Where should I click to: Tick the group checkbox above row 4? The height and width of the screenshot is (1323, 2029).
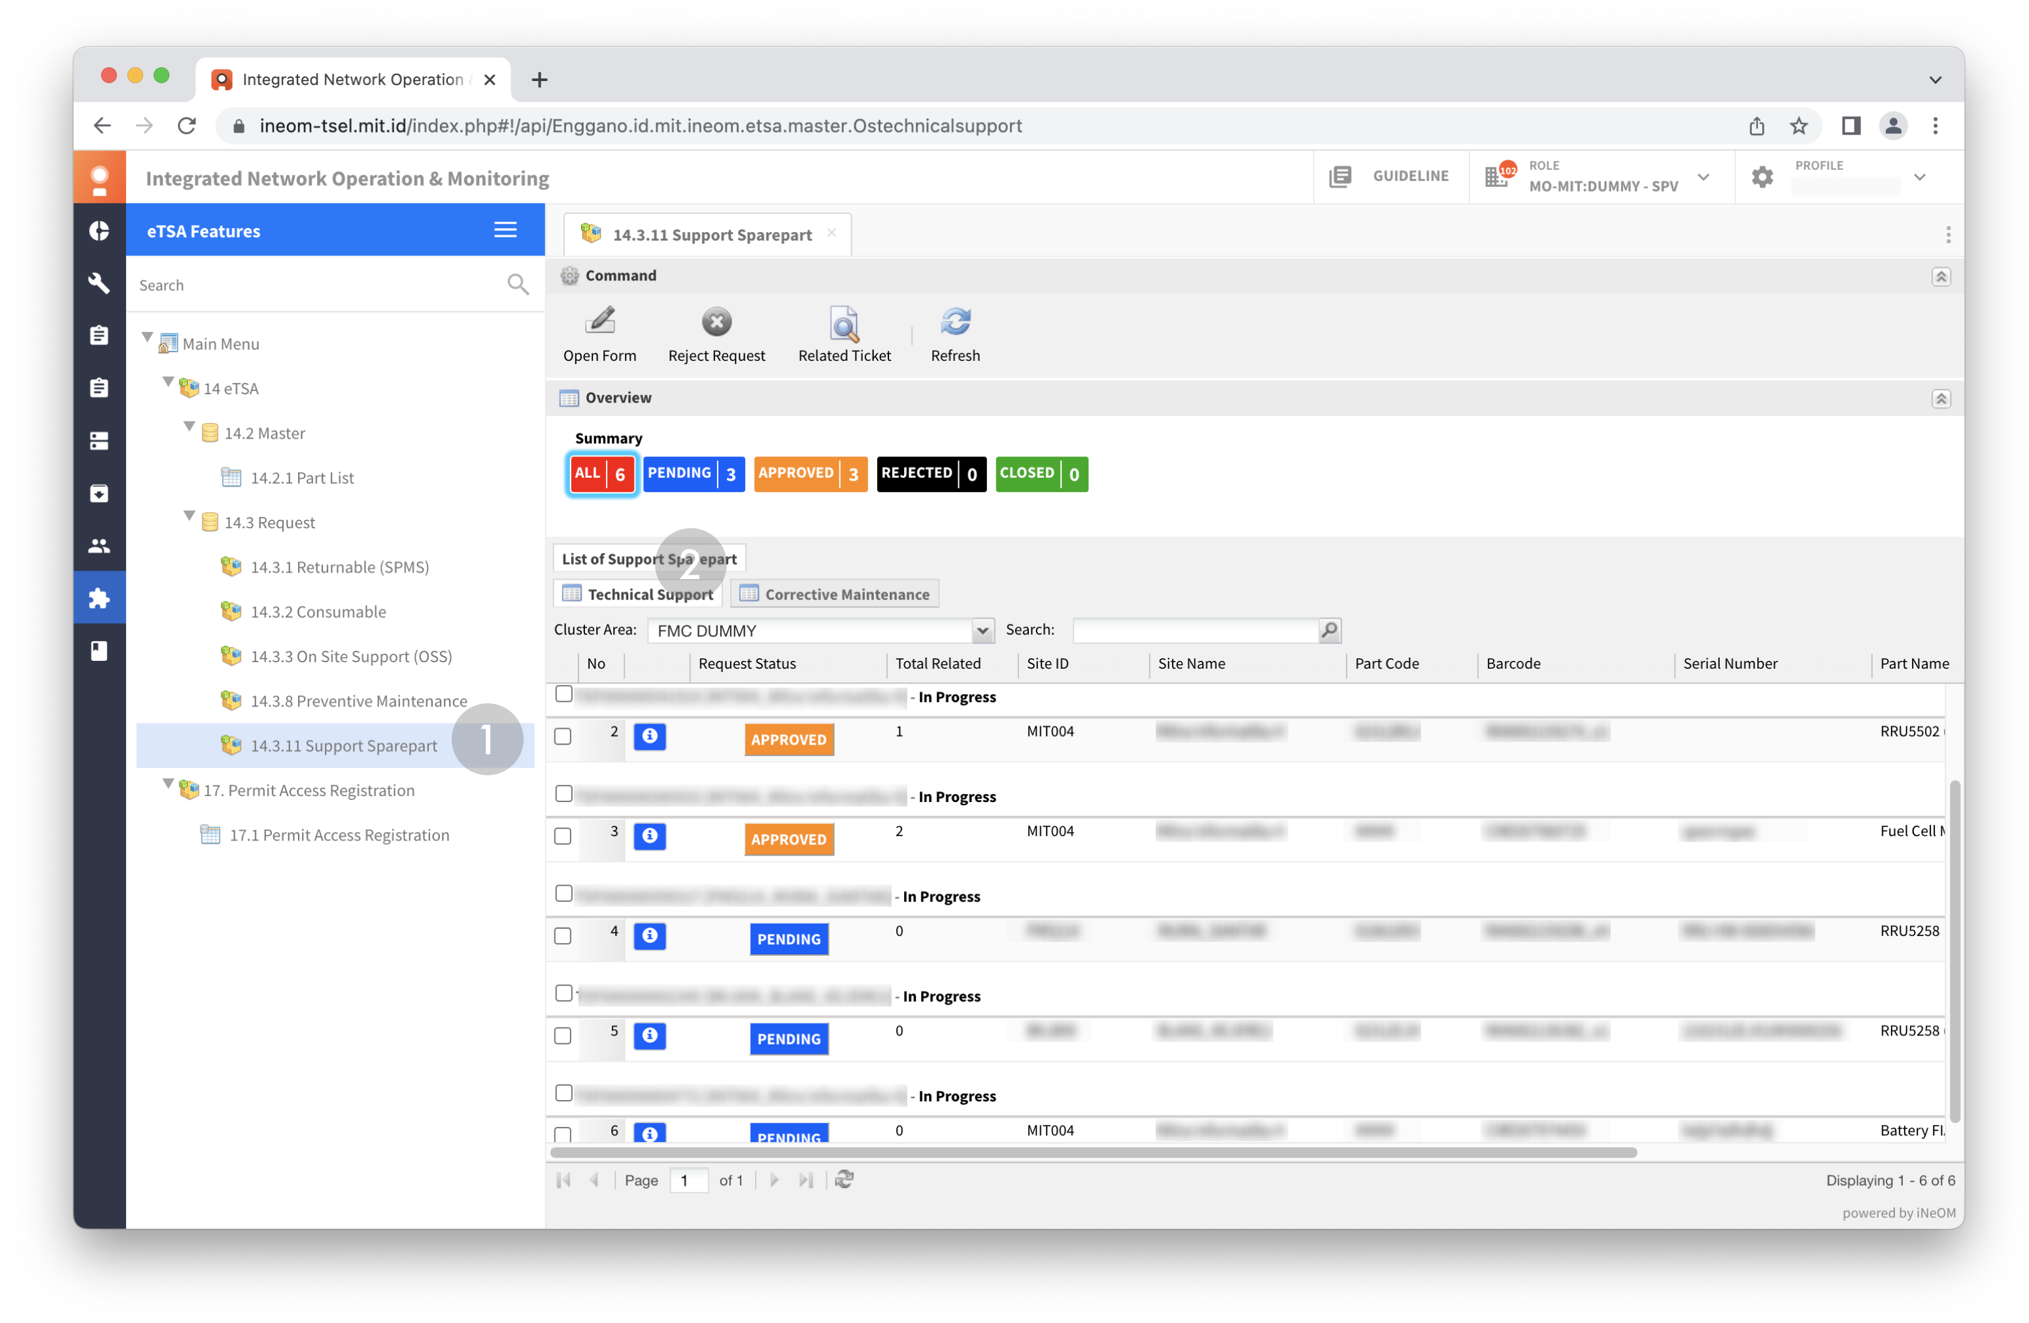coord(563,894)
